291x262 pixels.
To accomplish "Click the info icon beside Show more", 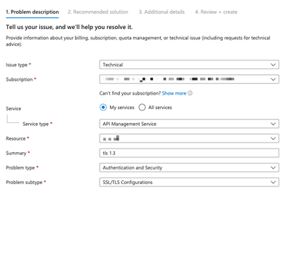I will pyautogui.click(x=190, y=93).
